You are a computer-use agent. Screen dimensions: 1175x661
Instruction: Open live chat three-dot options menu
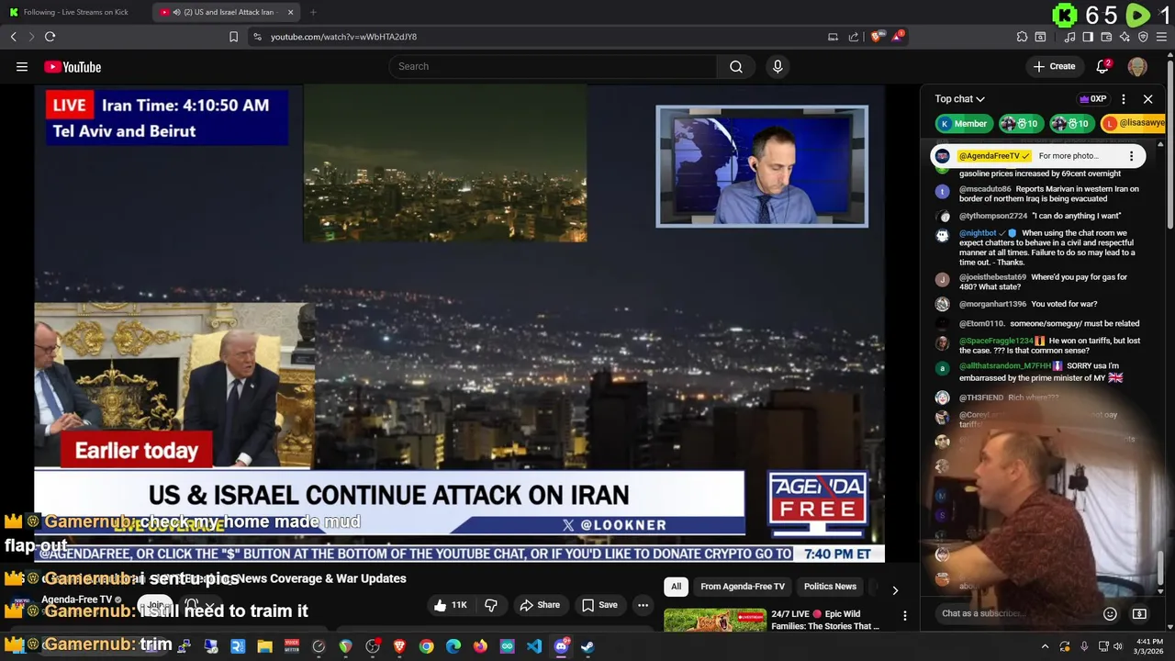1124,99
